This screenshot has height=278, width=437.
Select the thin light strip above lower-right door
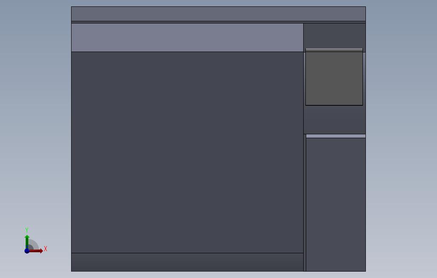(x=336, y=136)
